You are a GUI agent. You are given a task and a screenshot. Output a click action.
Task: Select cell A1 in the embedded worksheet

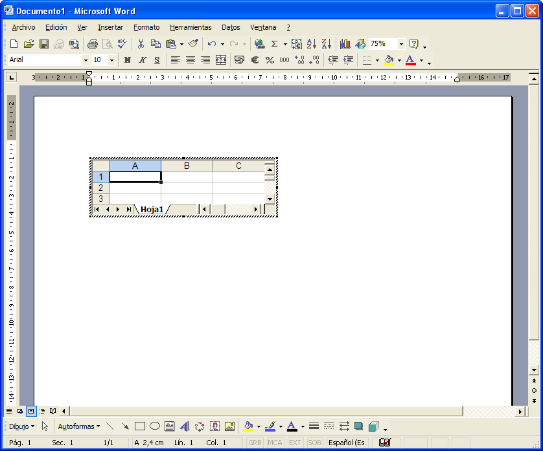(135, 176)
